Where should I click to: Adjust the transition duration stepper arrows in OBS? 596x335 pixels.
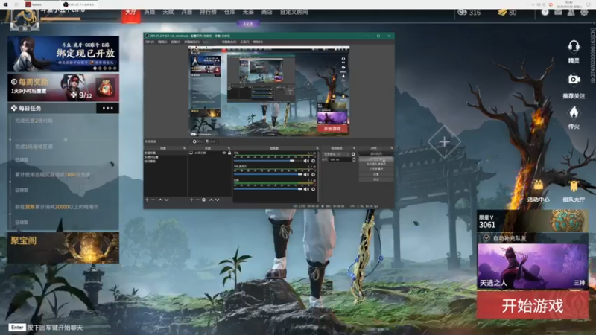[354, 160]
